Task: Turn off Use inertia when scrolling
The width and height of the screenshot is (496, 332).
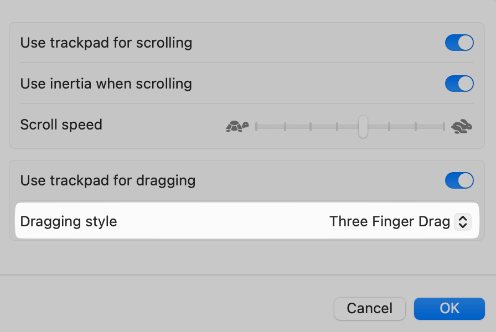Action: (x=459, y=84)
